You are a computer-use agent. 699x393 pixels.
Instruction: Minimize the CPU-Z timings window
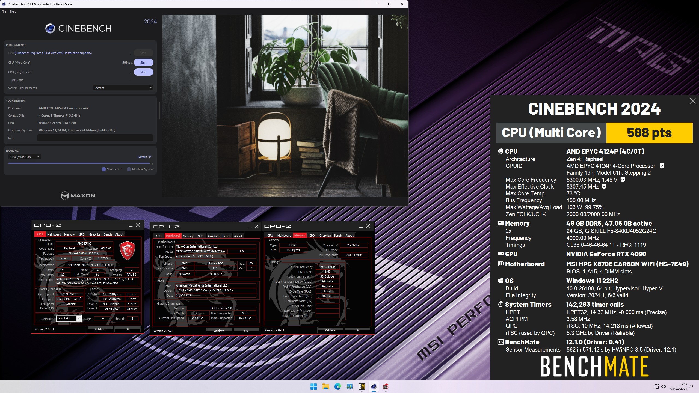(361, 226)
